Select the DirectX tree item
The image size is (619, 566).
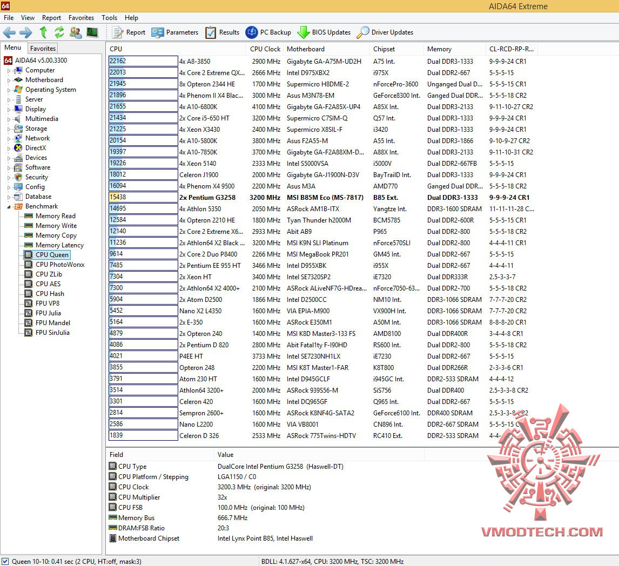[x=36, y=148]
